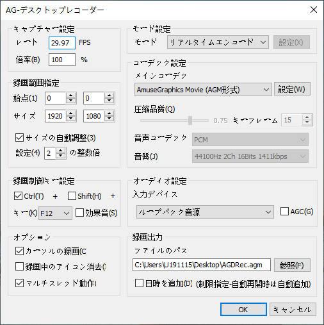Increase the width 1920 with up arrow

[70, 113]
